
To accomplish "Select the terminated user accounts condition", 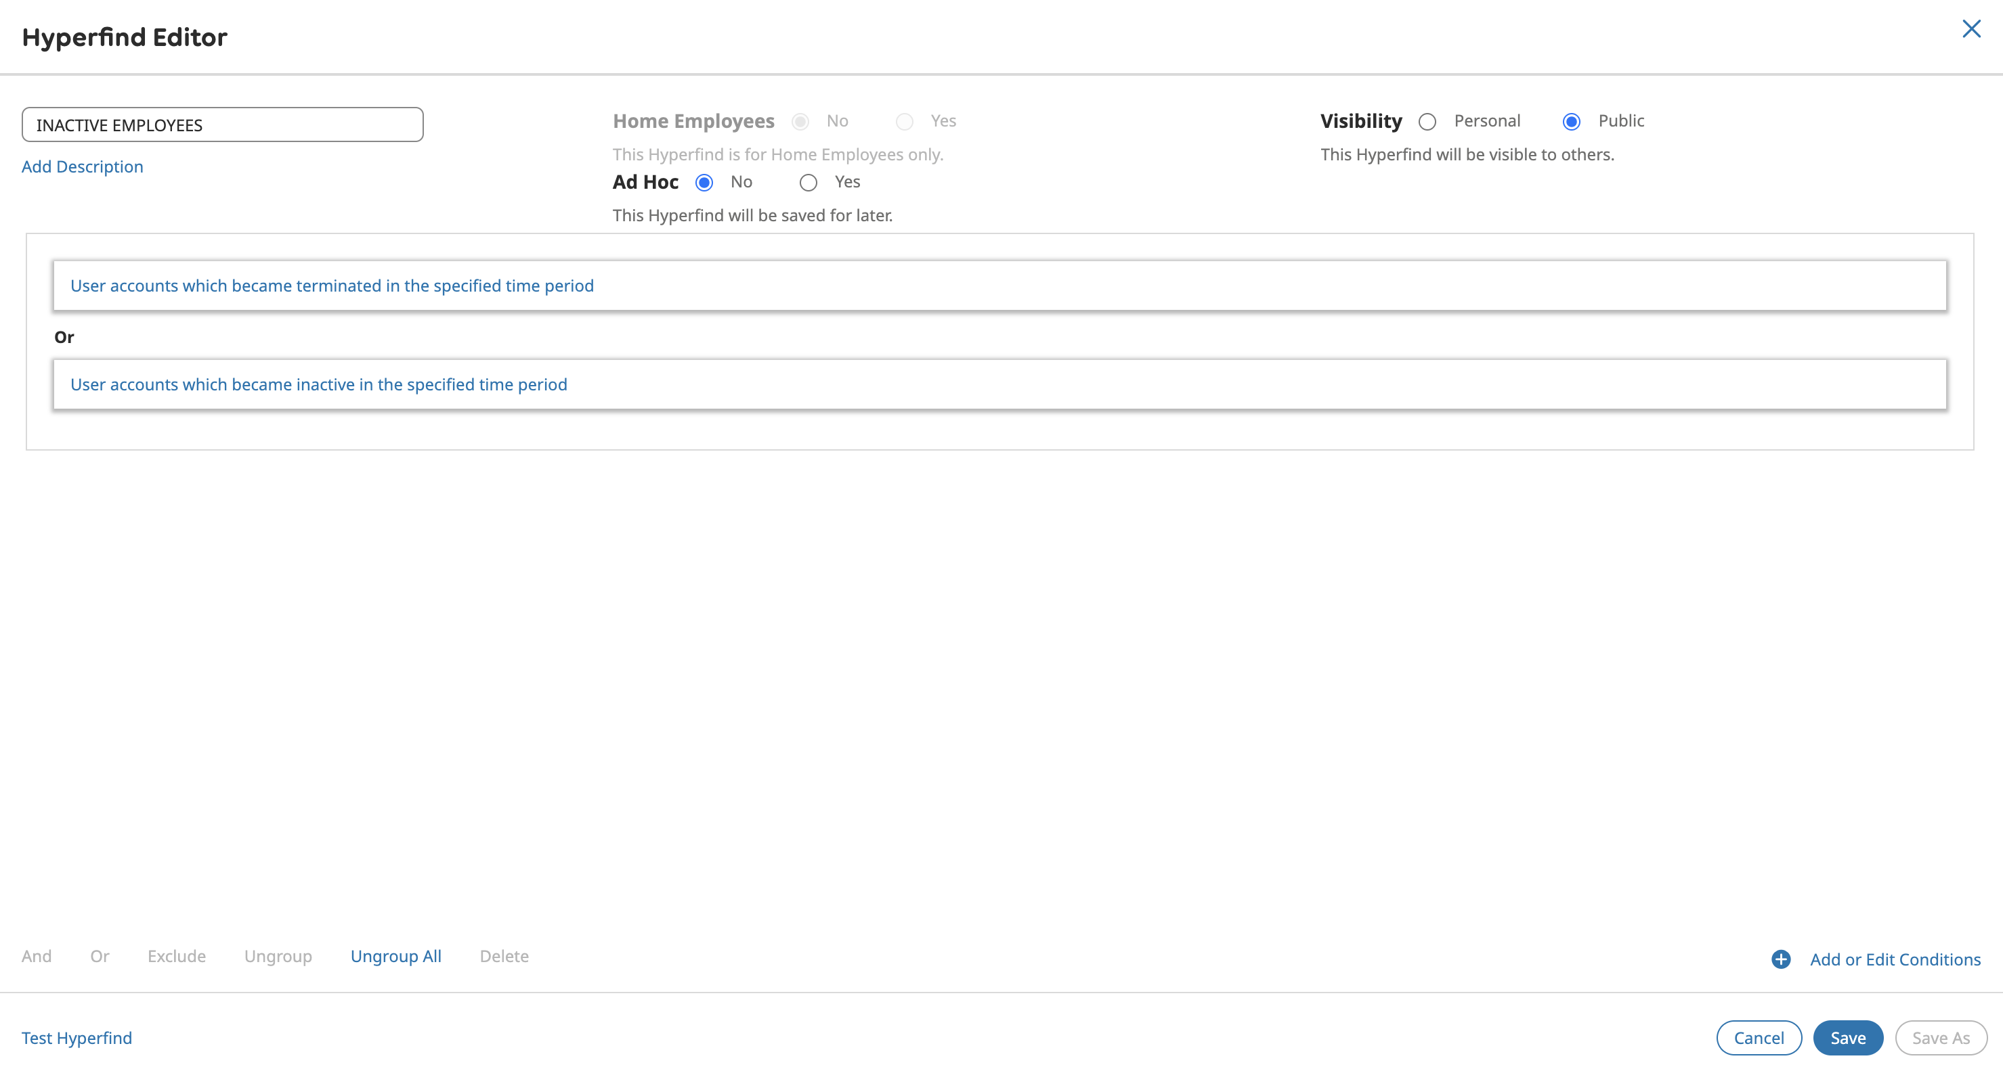I will [x=332, y=286].
